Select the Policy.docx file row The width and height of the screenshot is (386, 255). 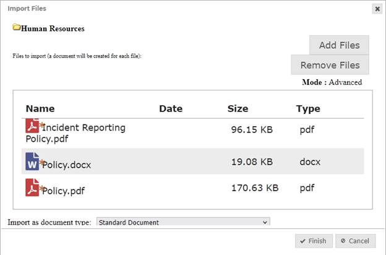(x=193, y=162)
